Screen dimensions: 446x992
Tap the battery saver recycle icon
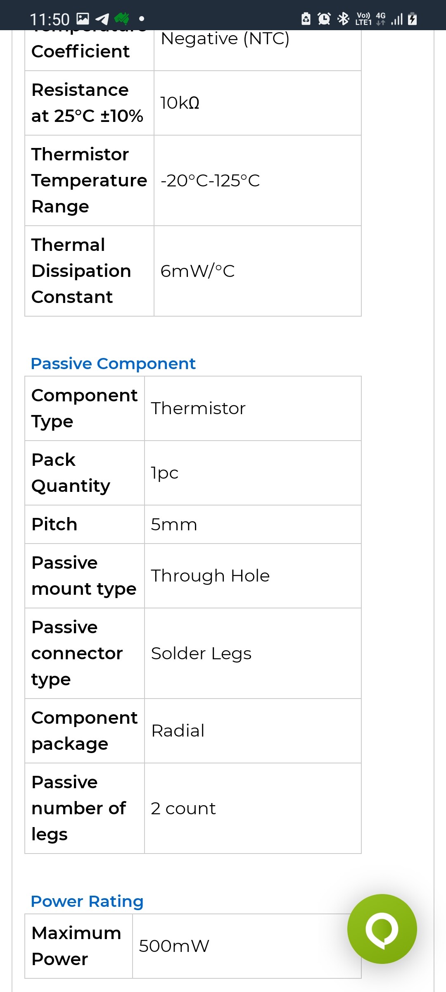point(306,19)
